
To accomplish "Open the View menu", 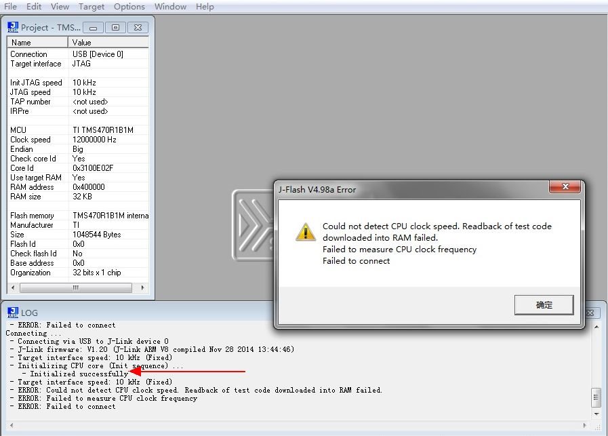I will point(60,7).
